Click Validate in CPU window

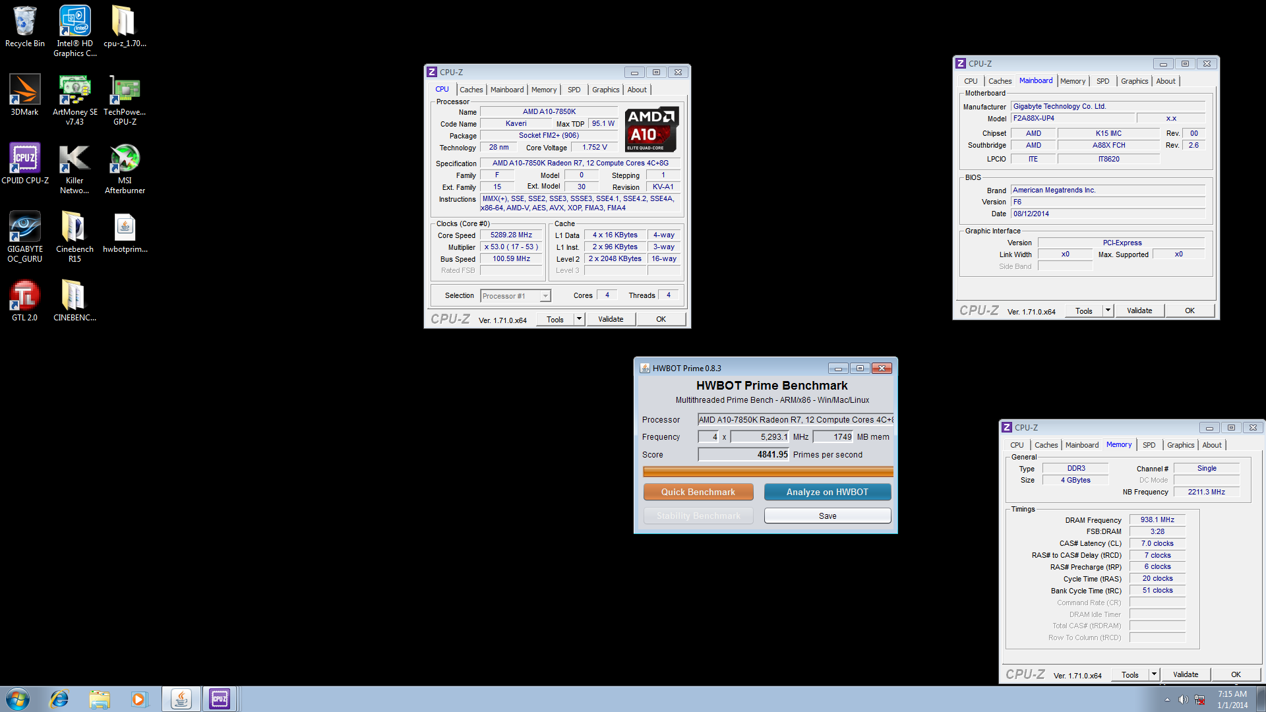click(x=611, y=319)
